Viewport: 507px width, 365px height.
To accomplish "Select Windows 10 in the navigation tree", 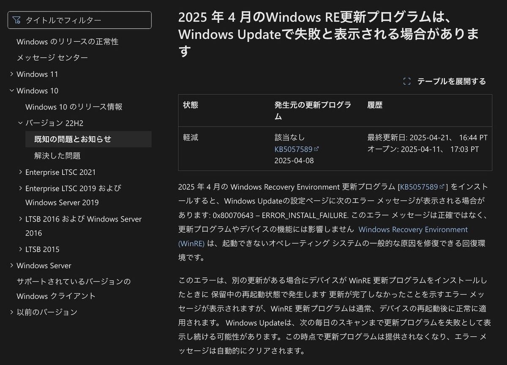I will coord(37,91).
